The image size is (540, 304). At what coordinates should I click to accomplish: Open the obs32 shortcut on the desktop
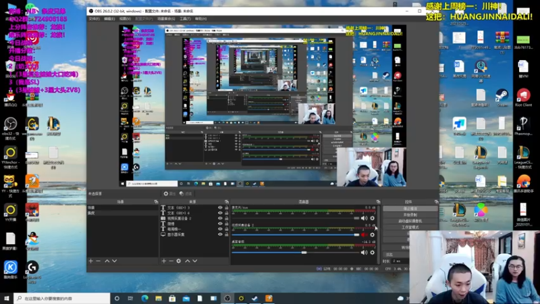tap(10, 128)
